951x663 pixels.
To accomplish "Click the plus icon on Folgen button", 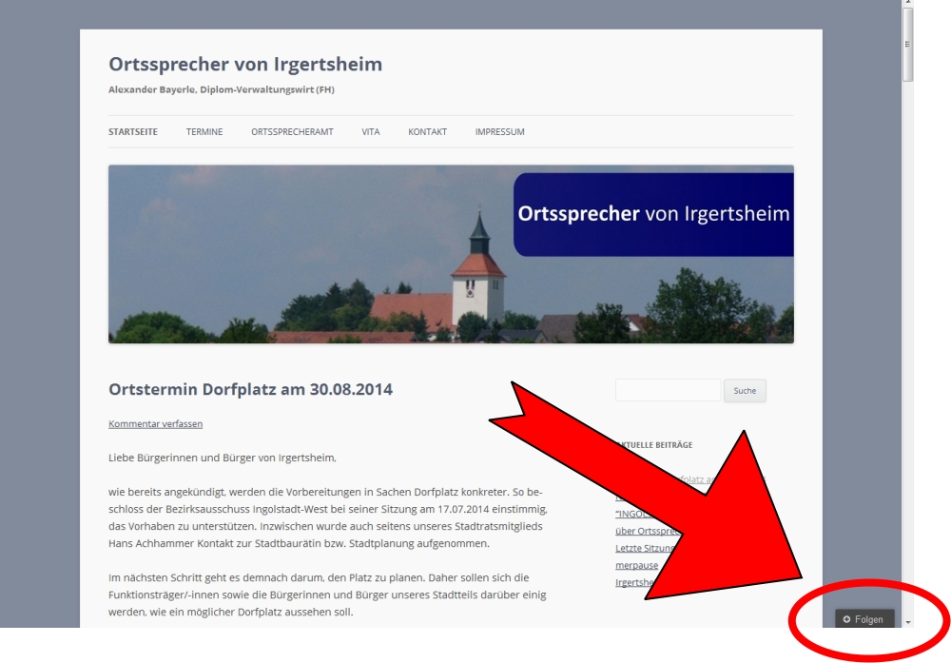I will [846, 619].
